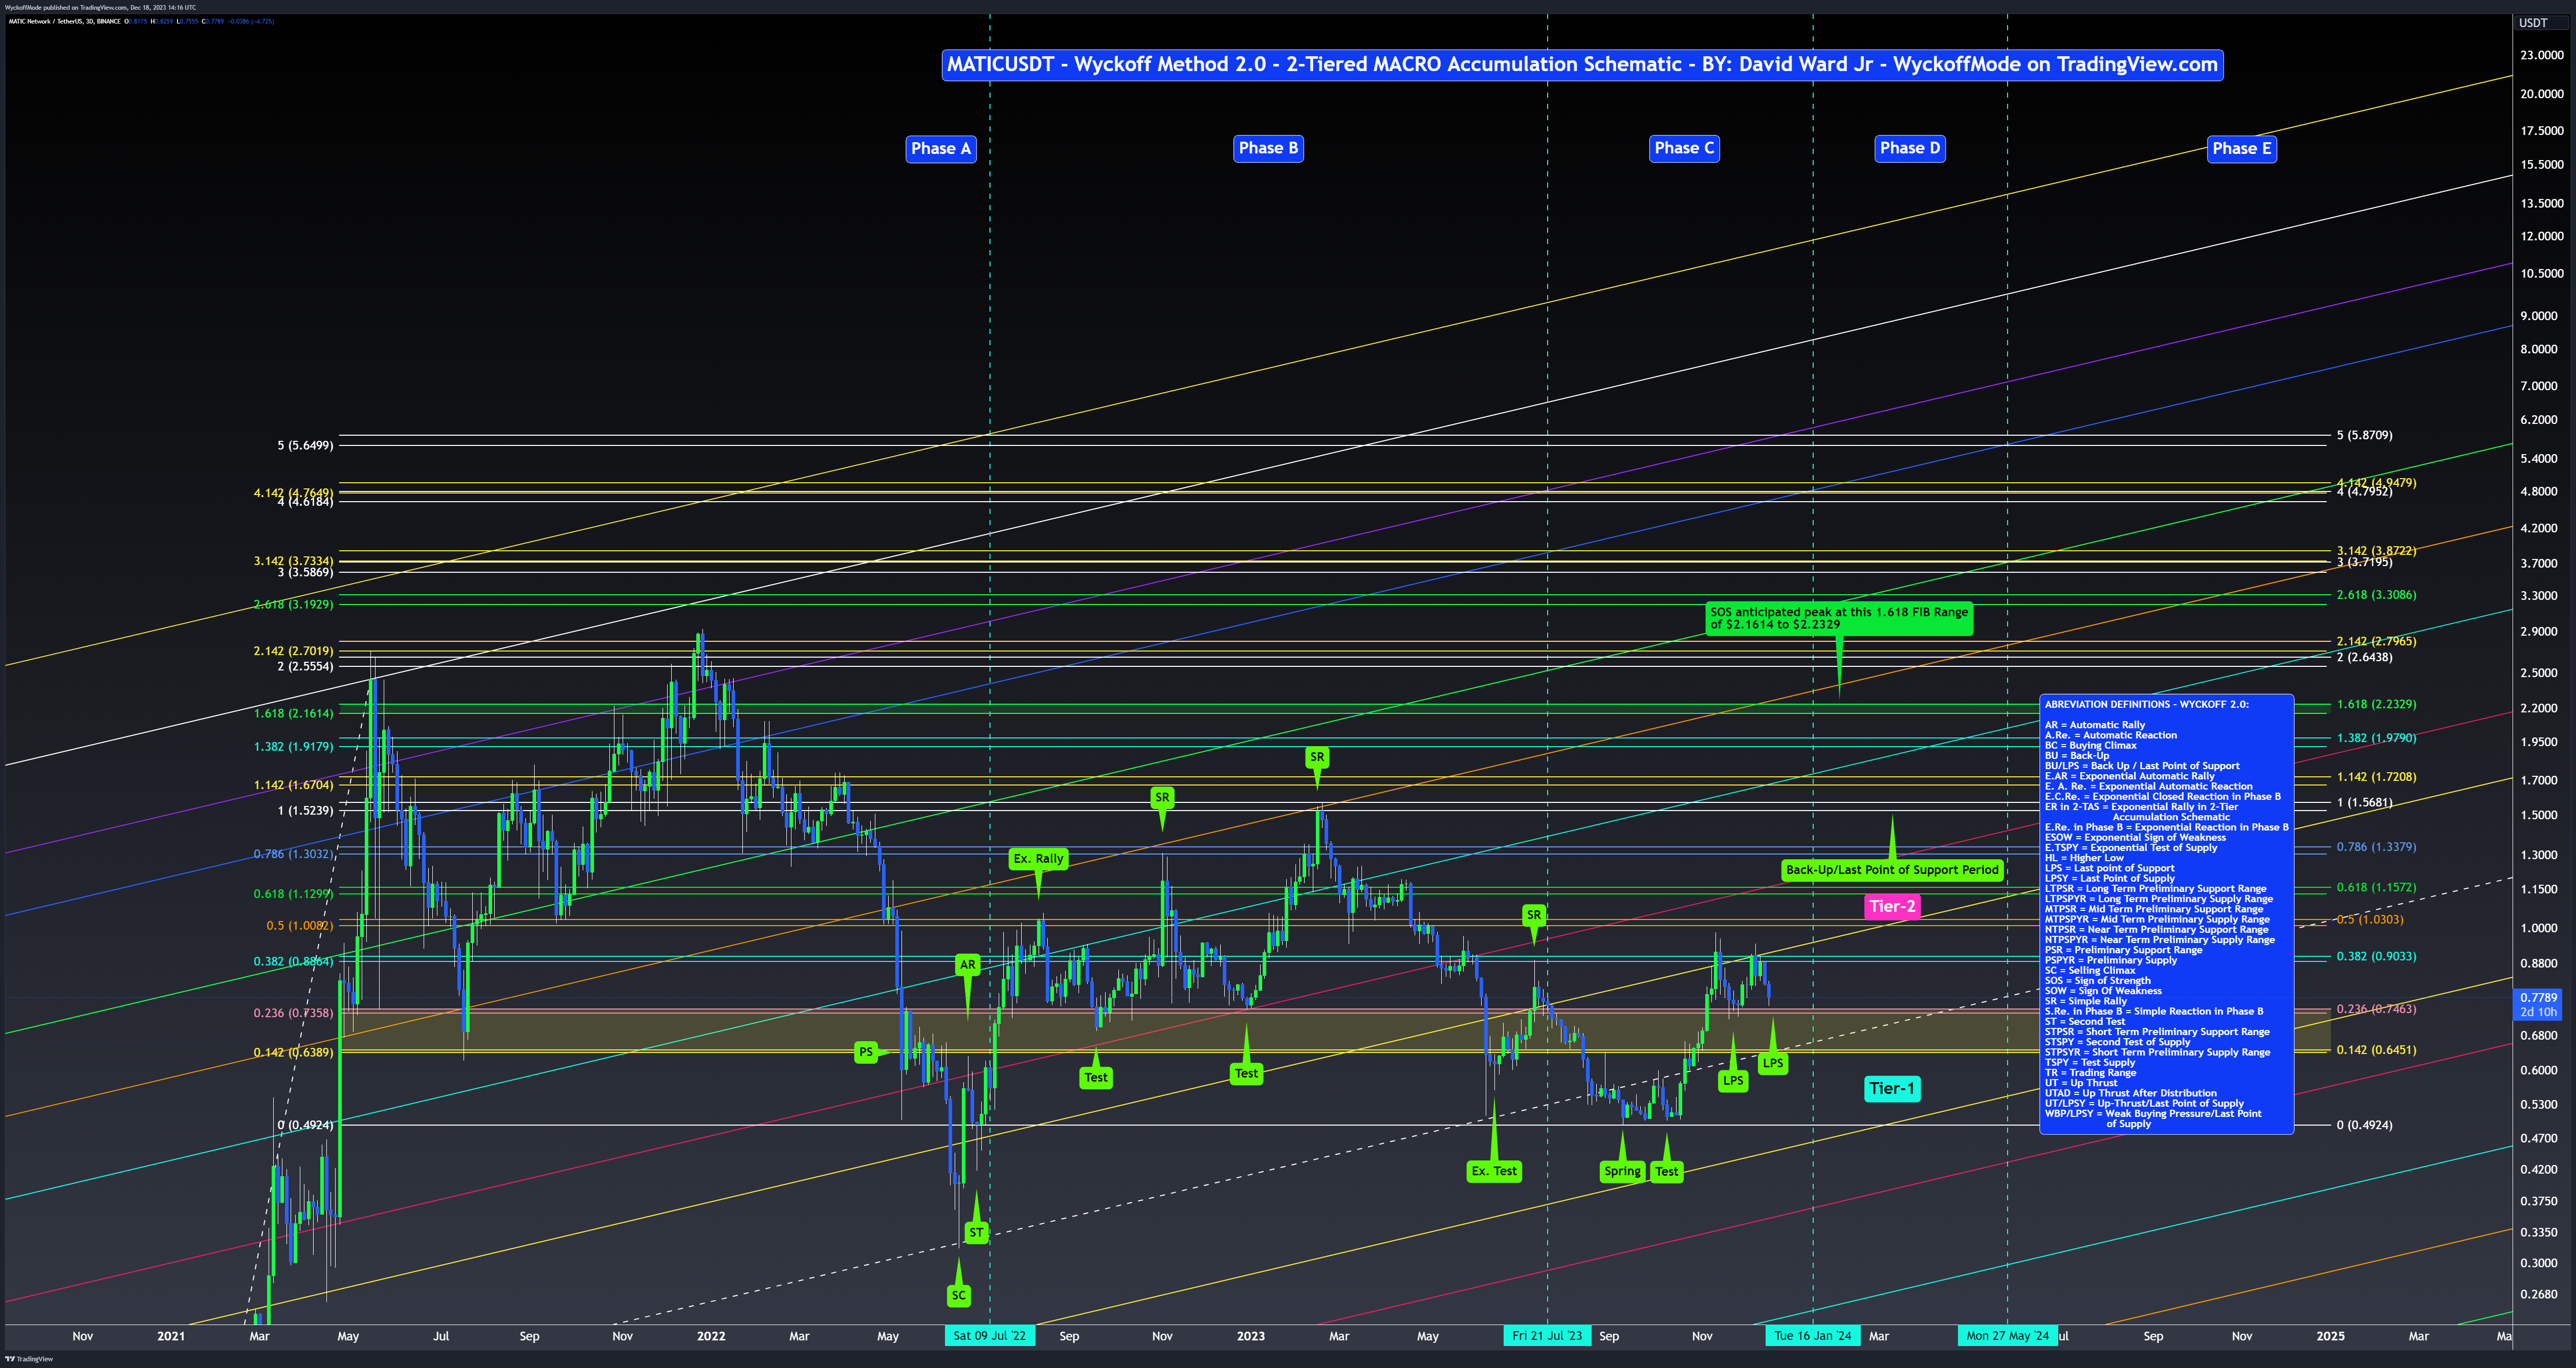Select the Phase D label
This screenshot has width=2576, height=1368.
(x=1909, y=148)
